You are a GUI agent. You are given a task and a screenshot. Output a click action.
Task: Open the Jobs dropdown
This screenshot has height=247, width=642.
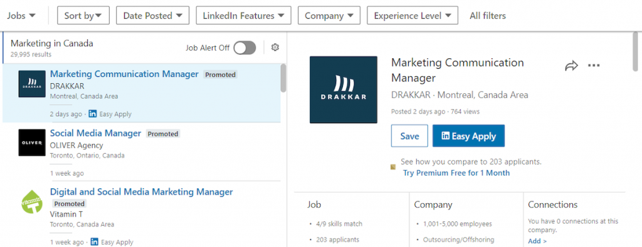(21, 16)
